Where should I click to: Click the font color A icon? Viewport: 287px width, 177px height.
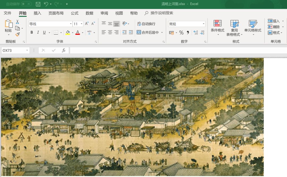pyautogui.click(x=78, y=33)
